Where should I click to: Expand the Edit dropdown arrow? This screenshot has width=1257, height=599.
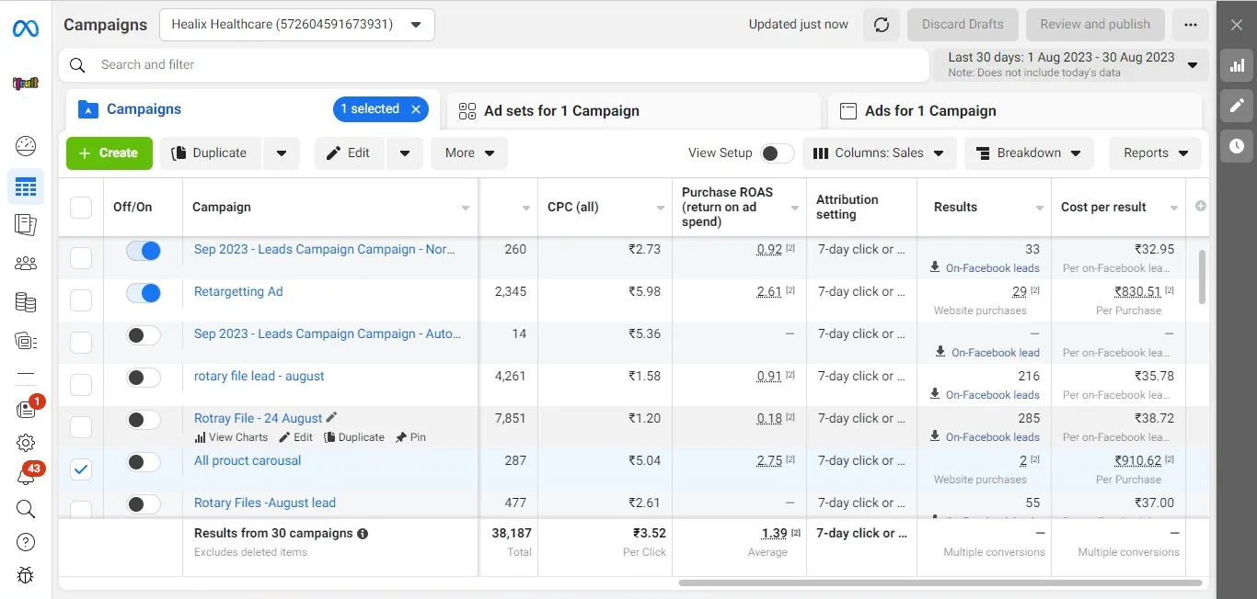405,153
